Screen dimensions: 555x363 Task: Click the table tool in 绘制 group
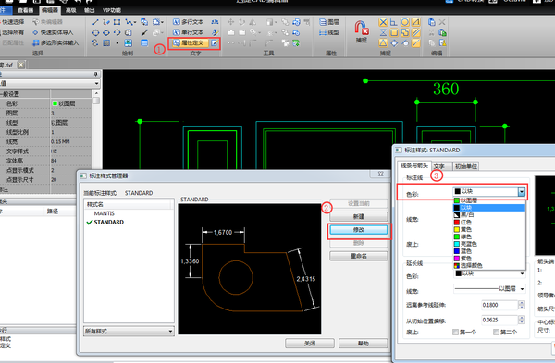coord(144,43)
